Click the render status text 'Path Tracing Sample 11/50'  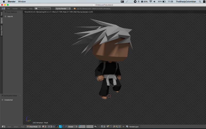[83, 12]
